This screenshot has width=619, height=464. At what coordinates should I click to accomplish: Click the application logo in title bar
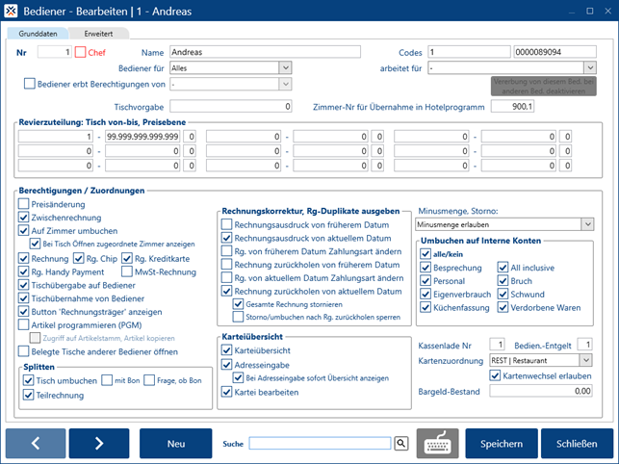(12, 12)
